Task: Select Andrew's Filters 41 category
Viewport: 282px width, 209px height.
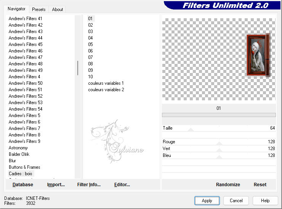Action: coord(26,19)
